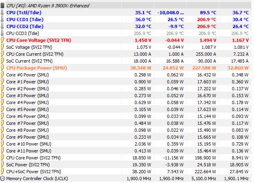The width and height of the screenshot is (254, 183).
Task: Click the 36.7 °C average value
Action: tap(241, 13)
